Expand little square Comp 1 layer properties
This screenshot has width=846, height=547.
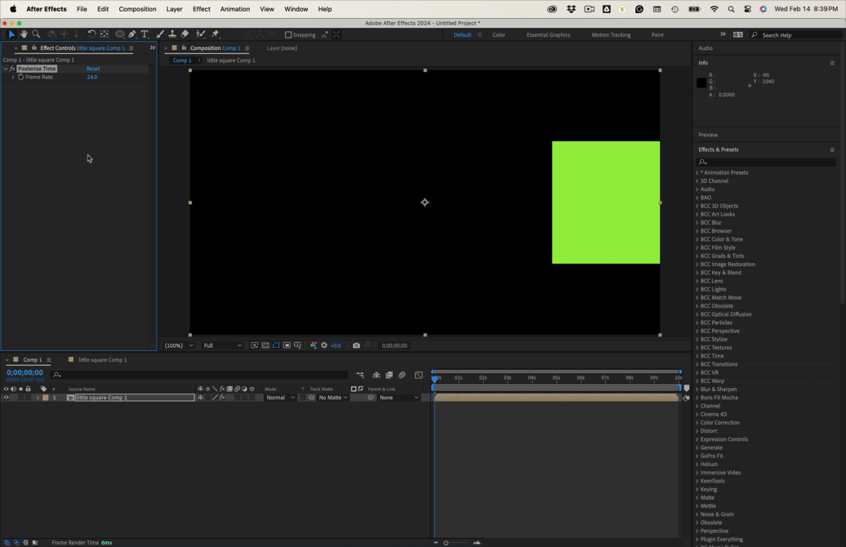tap(38, 398)
